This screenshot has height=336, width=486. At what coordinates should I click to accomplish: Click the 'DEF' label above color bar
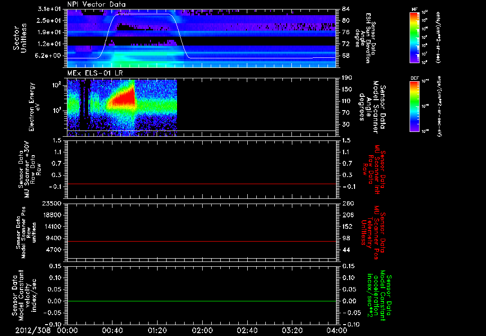[x=415, y=78]
